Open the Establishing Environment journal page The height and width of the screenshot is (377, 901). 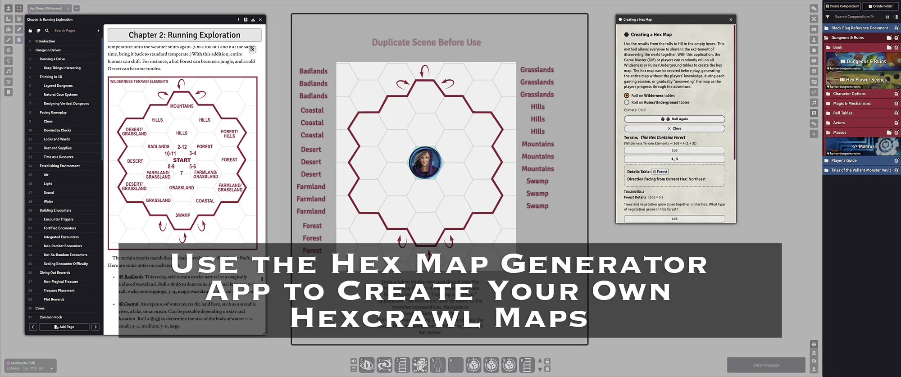(x=59, y=166)
